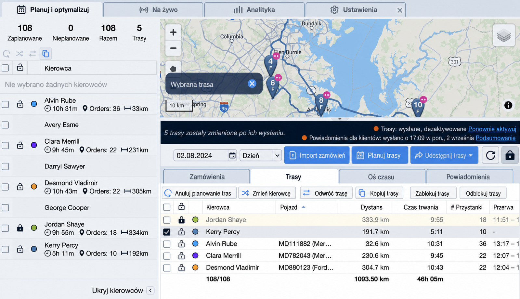The image size is (520, 299).
Task: Click the Import zamówień button
Action: click(x=317, y=155)
